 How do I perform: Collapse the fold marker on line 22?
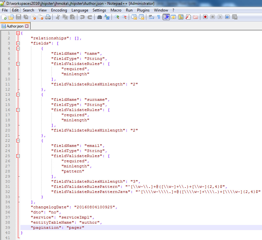(x=18, y=140)
